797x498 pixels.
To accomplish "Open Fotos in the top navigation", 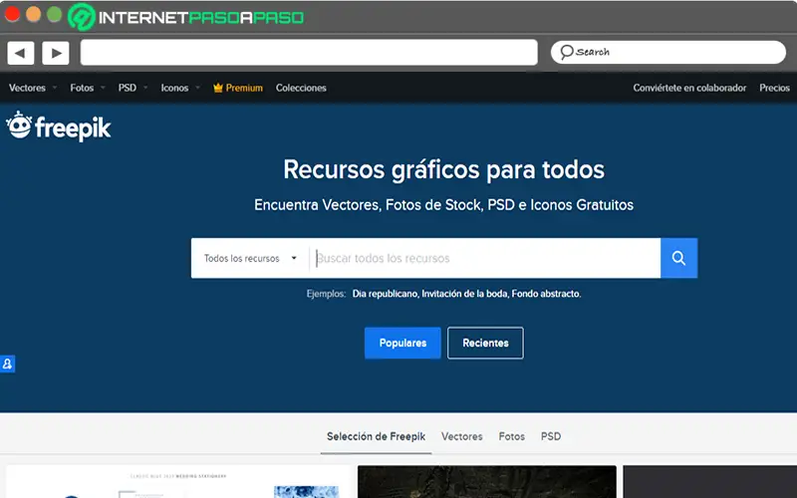I will 82,88.
